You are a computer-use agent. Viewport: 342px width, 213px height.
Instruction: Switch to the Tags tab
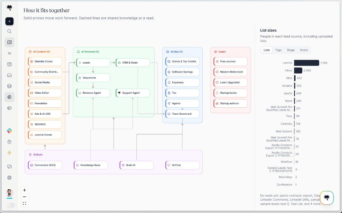click(x=278, y=50)
